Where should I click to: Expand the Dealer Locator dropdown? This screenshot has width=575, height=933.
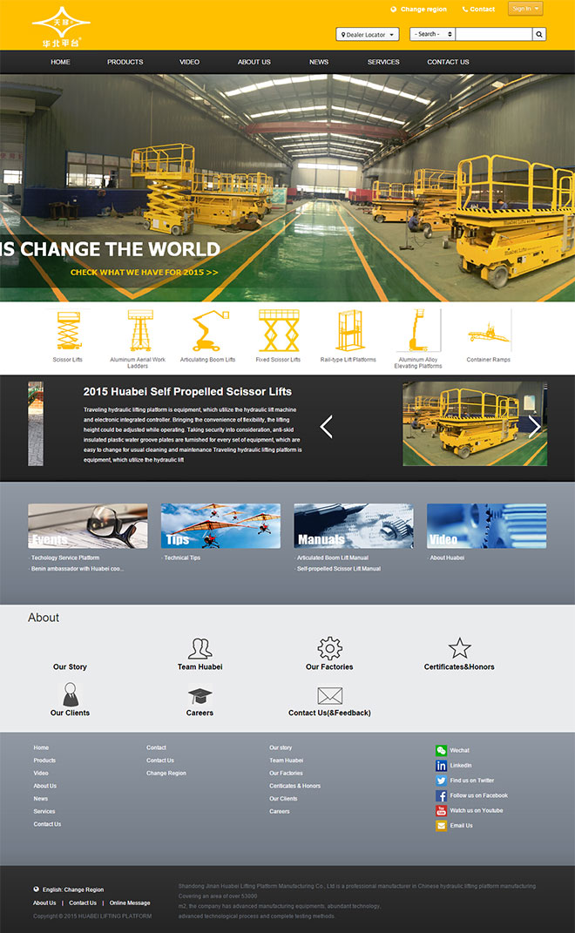pyautogui.click(x=367, y=35)
